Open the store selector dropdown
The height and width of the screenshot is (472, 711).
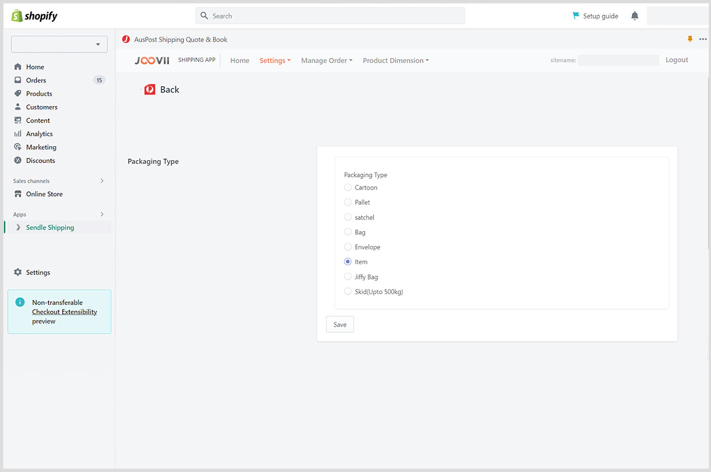(59, 44)
